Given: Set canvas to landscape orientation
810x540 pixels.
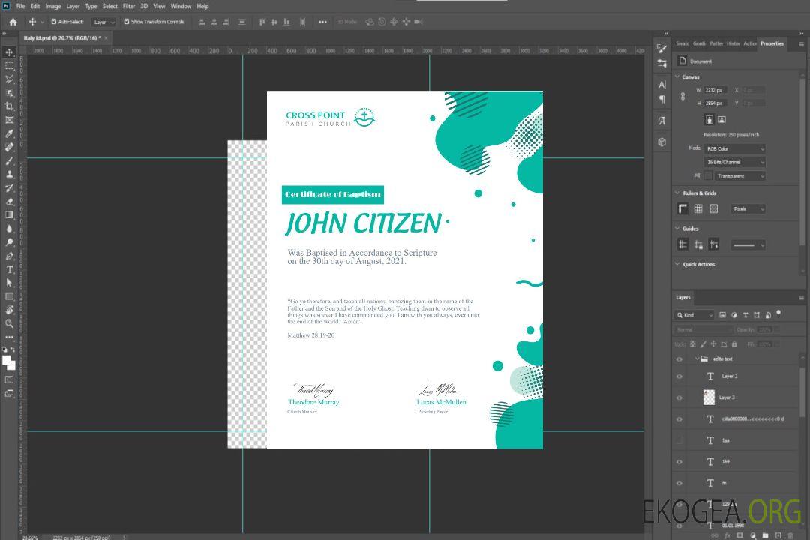Looking at the screenshot, I should point(721,119).
